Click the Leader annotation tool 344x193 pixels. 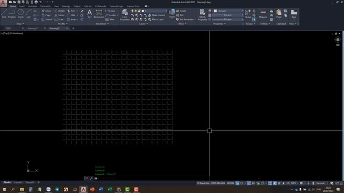coord(111,15)
